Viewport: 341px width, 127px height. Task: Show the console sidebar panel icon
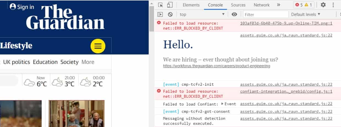click(x=160, y=14)
